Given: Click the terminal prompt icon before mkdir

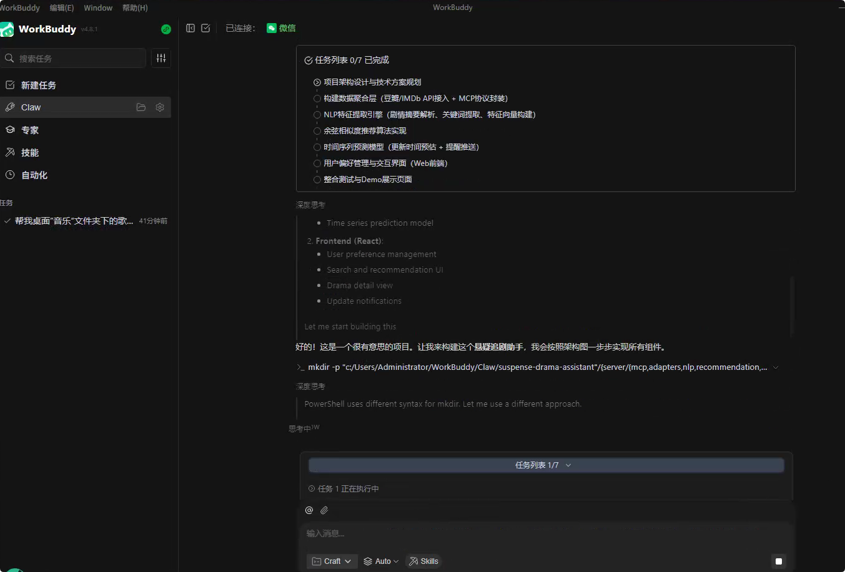Looking at the screenshot, I should [300, 367].
